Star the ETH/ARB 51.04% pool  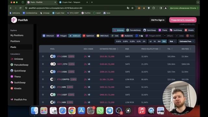pyautogui.click(x=43, y=102)
